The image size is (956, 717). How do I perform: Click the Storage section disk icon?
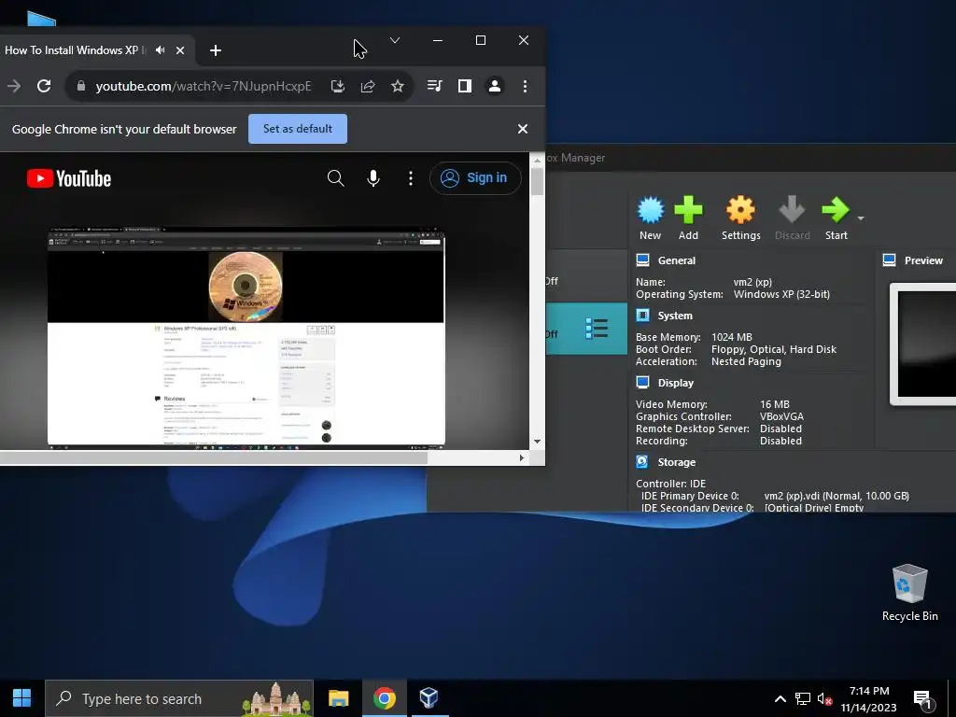(642, 461)
